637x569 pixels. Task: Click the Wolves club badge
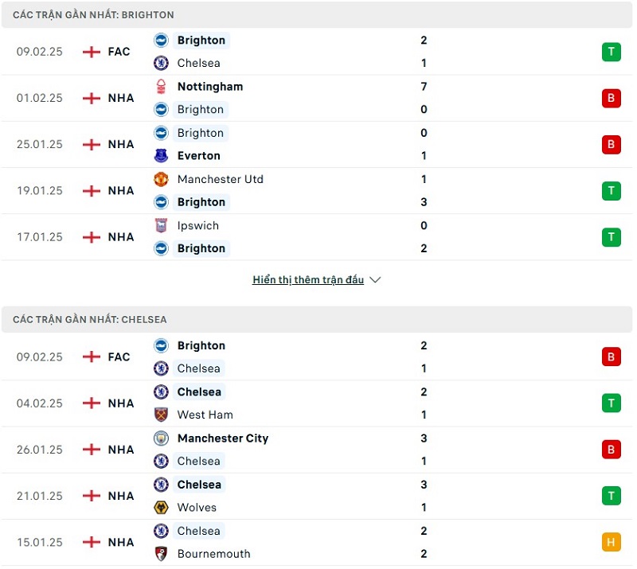tap(162, 507)
